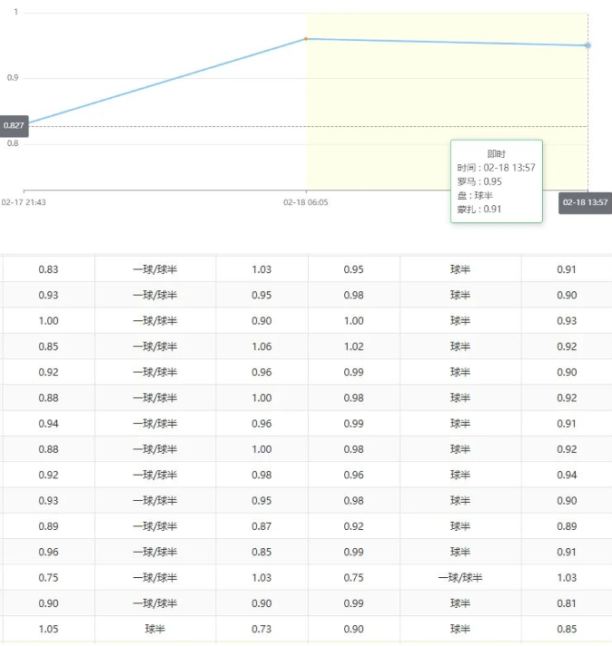
Task: Click the 蒙扎 : 0.91 line in tooltip
Action: tap(480, 209)
